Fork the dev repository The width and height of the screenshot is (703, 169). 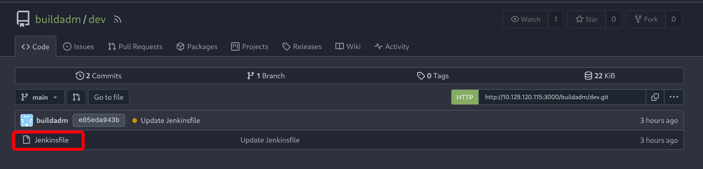pyautogui.click(x=646, y=19)
